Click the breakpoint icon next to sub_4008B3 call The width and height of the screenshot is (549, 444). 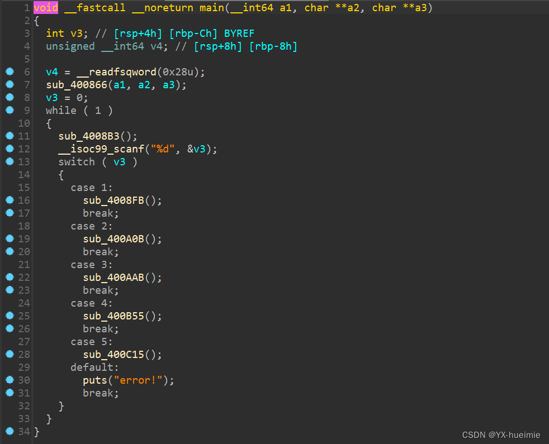(9, 136)
